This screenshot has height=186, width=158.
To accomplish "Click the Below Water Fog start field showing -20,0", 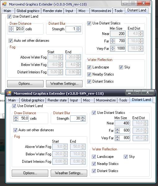I will click(60, 154).
